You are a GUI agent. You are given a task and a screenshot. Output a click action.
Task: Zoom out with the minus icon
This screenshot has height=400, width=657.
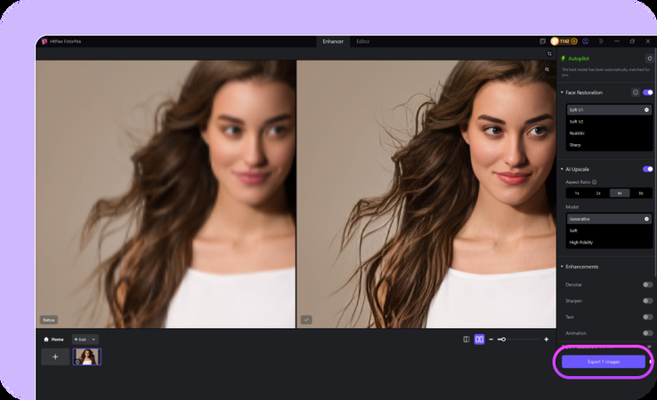491,340
